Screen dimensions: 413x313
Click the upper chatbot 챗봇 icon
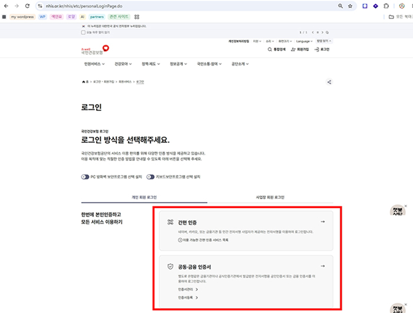click(x=397, y=211)
